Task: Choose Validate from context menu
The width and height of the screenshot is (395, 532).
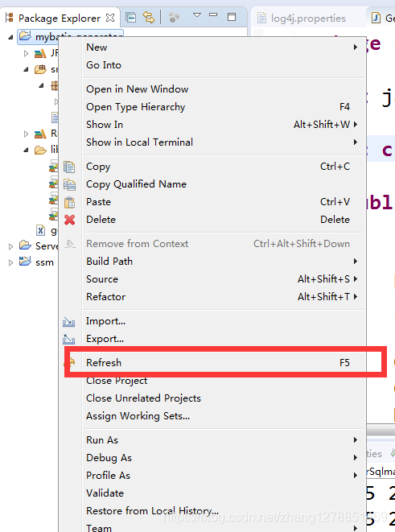Action: tap(224, 493)
